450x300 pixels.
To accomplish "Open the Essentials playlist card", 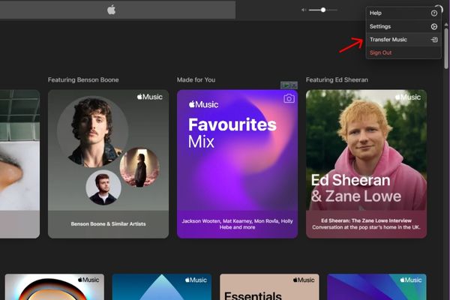I will click(269, 286).
